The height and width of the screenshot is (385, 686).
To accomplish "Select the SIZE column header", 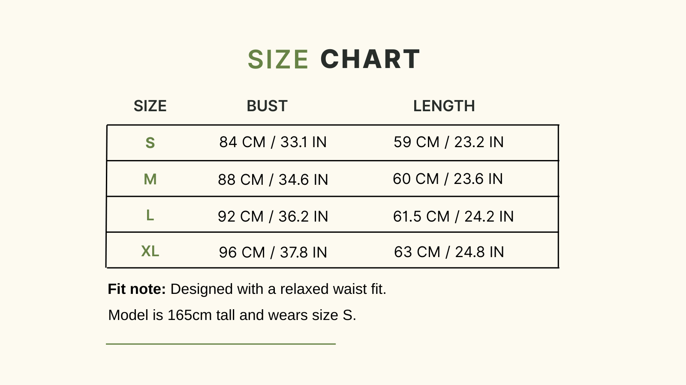I will (150, 106).
